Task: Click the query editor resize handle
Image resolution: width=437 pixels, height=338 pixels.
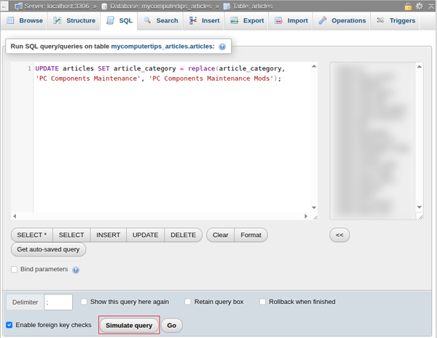Action: coord(315,217)
